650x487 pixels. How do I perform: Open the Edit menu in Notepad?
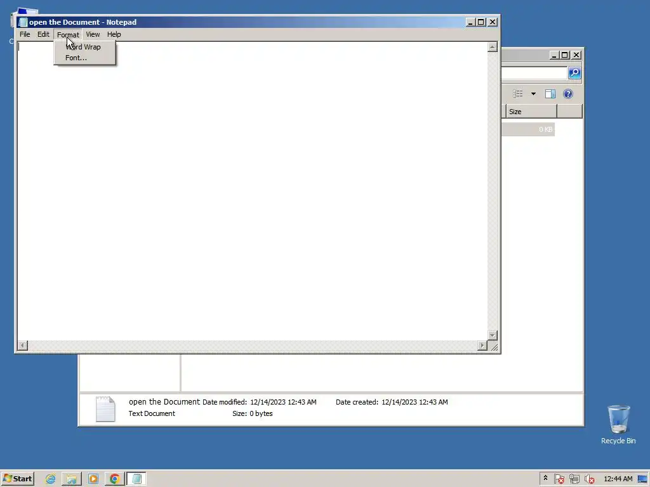[x=43, y=34]
